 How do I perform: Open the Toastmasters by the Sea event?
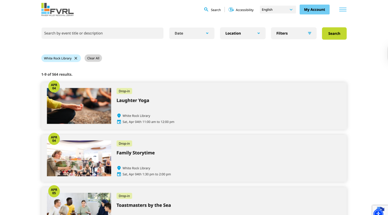pyautogui.click(x=144, y=205)
